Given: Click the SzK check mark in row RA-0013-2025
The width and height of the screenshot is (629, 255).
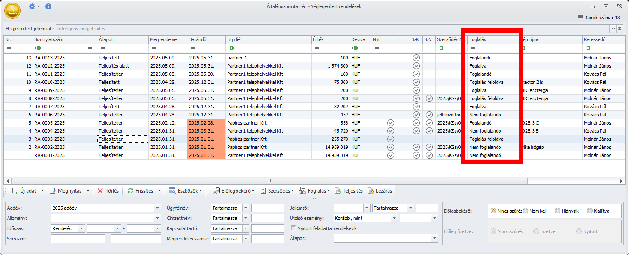Looking at the screenshot, I should pyautogui.click(x=416, y=58).
